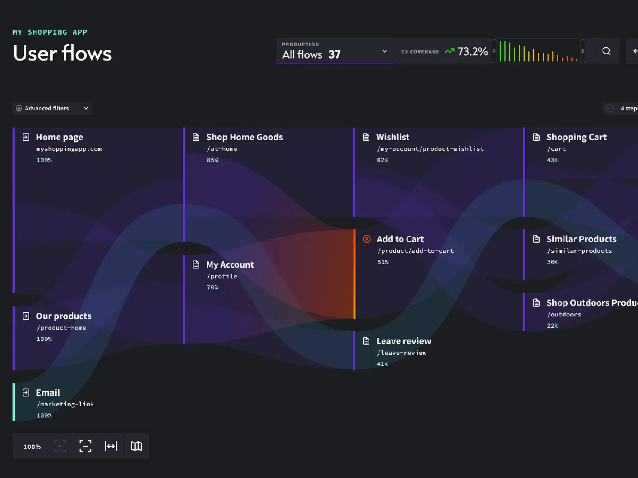The width and height of the screenshot is (638, 478).
Task: Expand the Advanced filters dropdown
Action: [52, 108]
